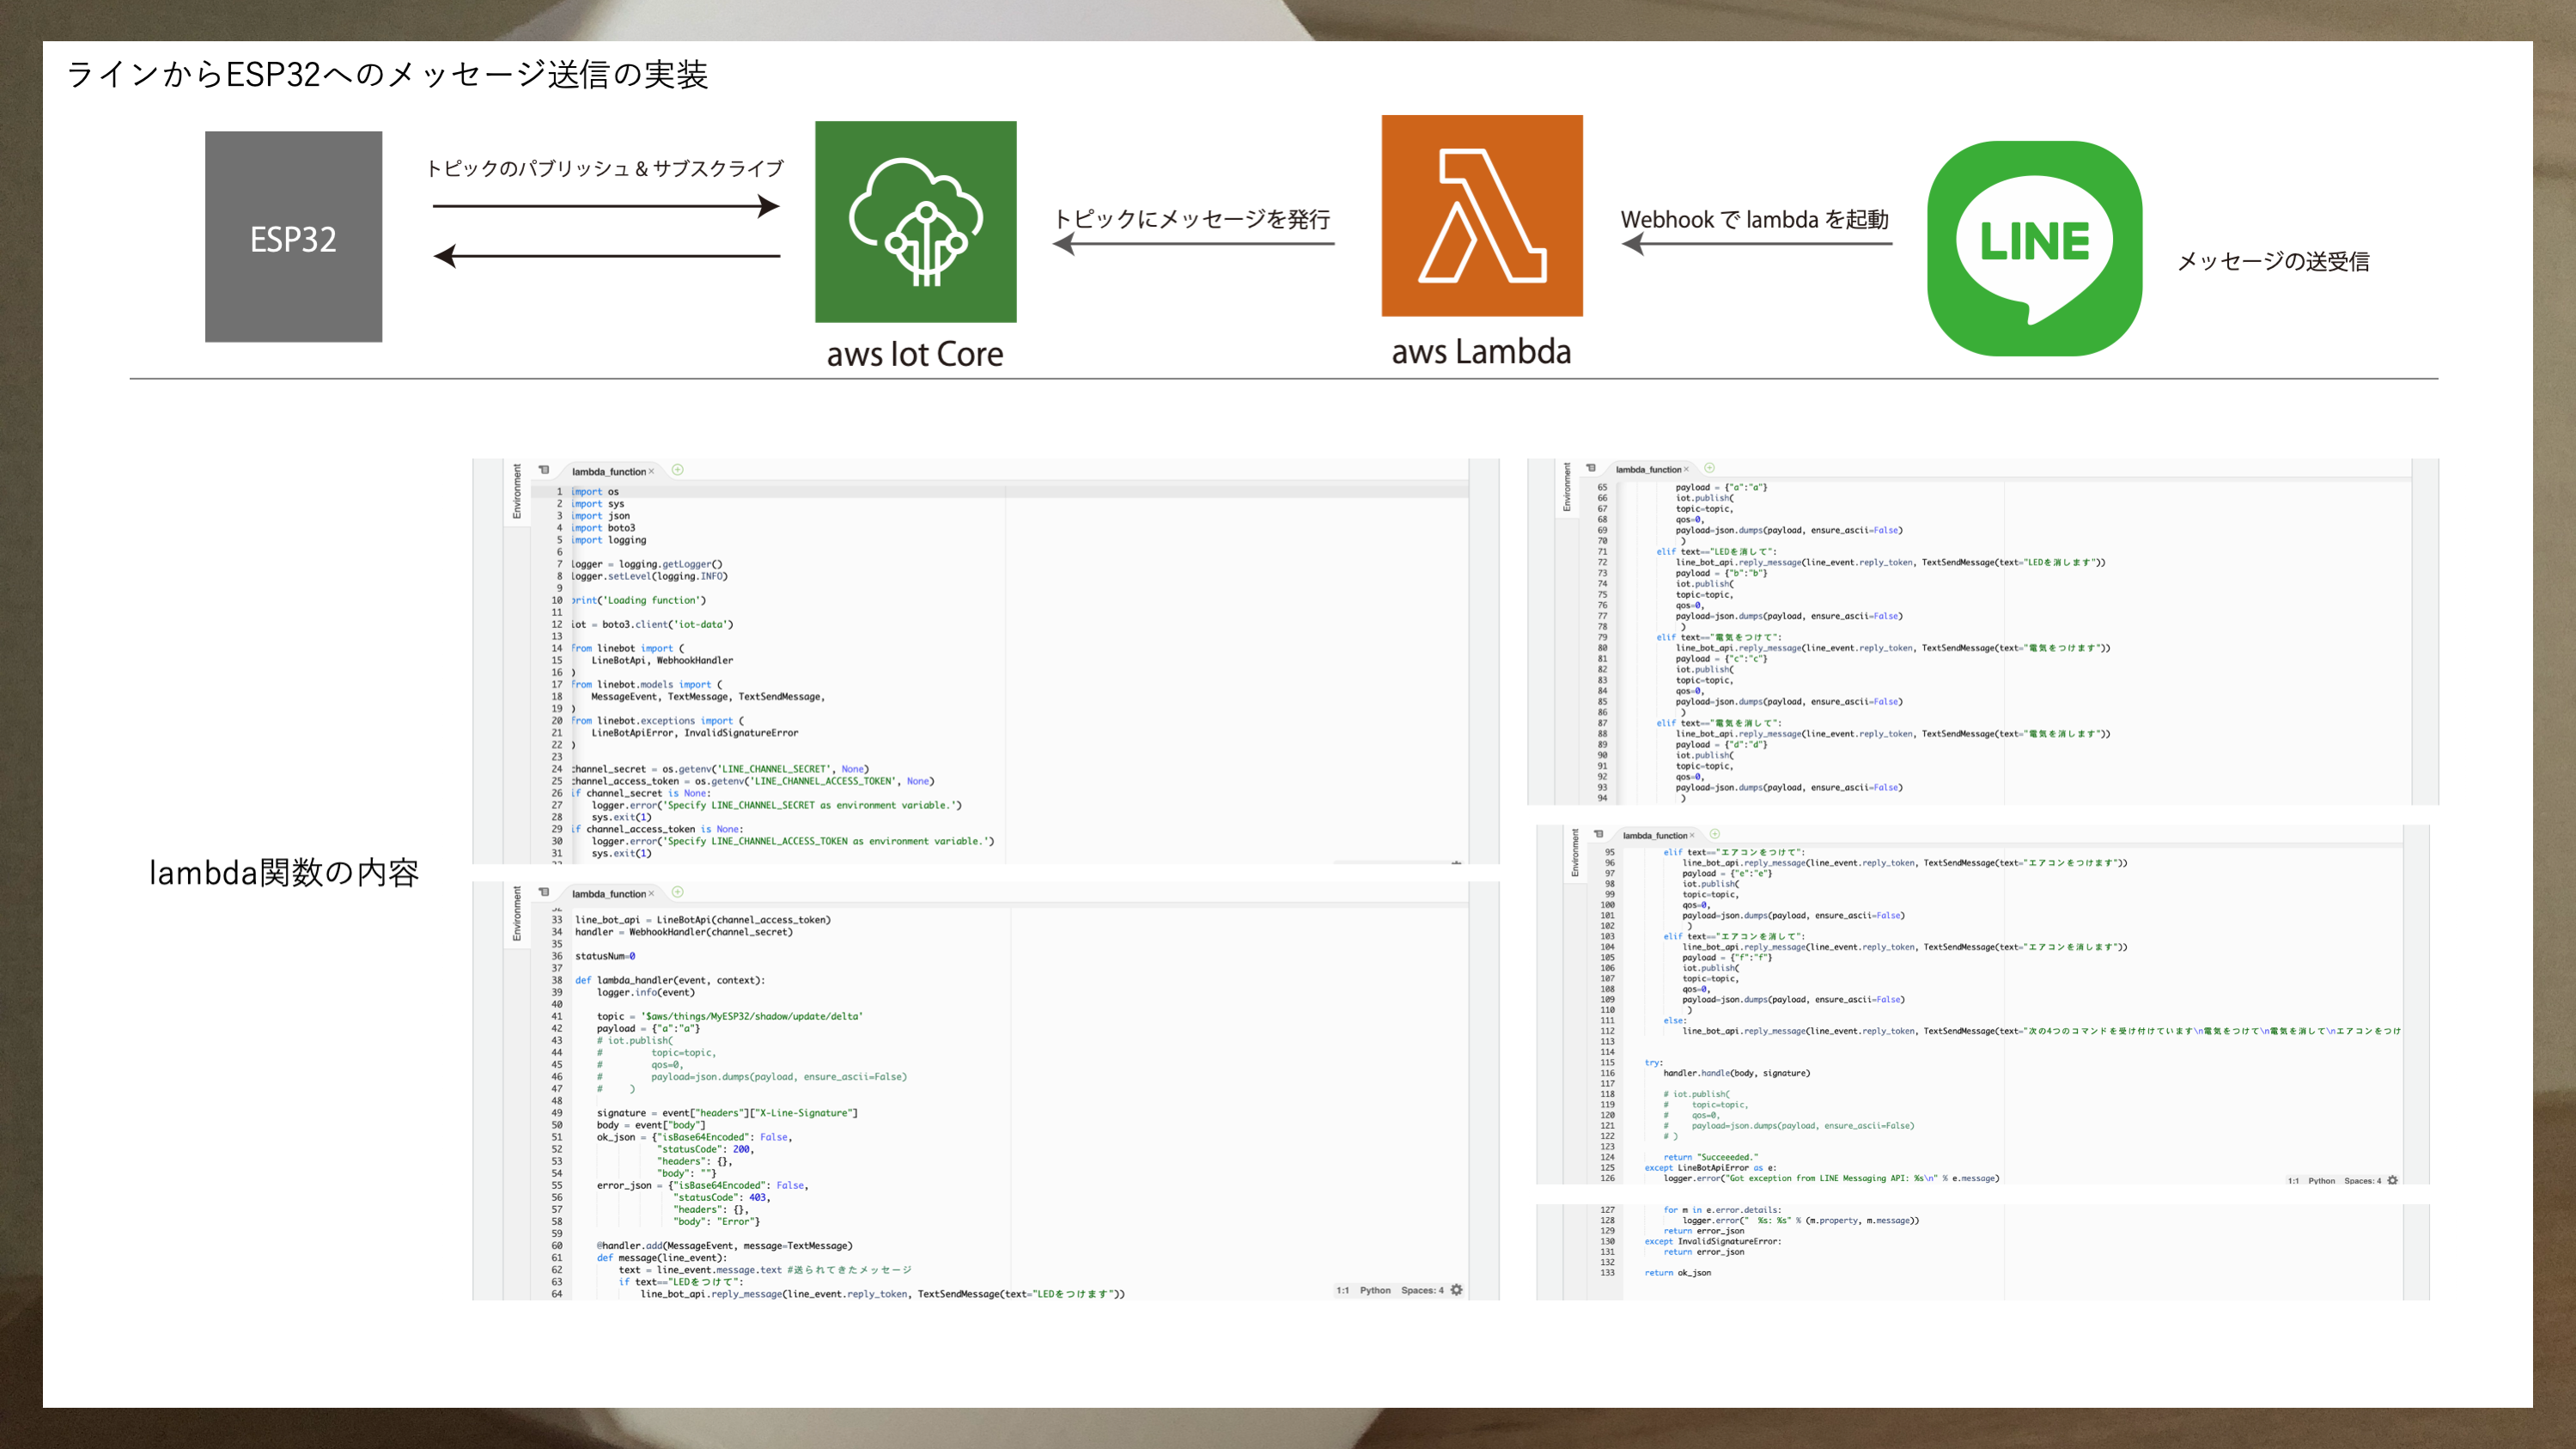Close the lambda_function tab in the editor starting at line 33
This screenshot has width=2576, height=1449.
point(651,894)
